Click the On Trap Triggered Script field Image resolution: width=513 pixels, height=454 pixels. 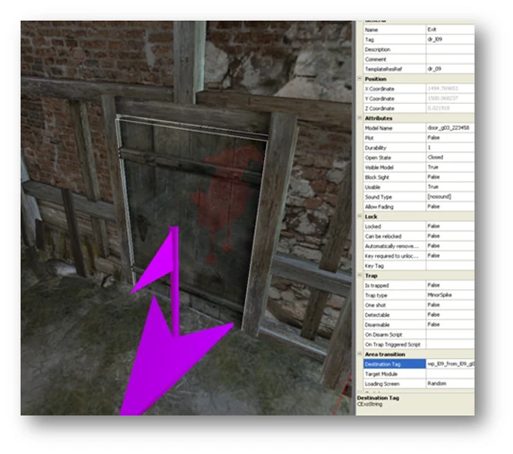tap(450, 345)
